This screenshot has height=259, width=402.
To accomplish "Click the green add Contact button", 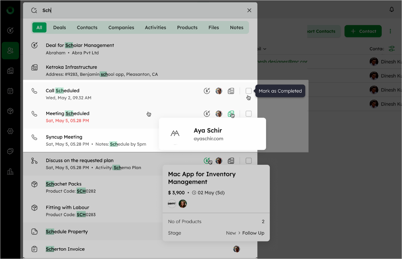I will coord(363,31).
